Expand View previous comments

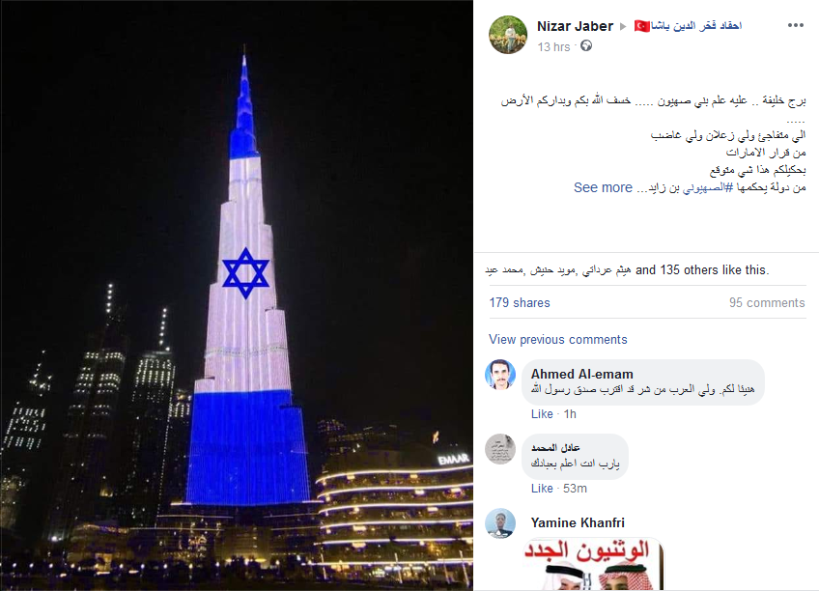(x=558, y=339)
